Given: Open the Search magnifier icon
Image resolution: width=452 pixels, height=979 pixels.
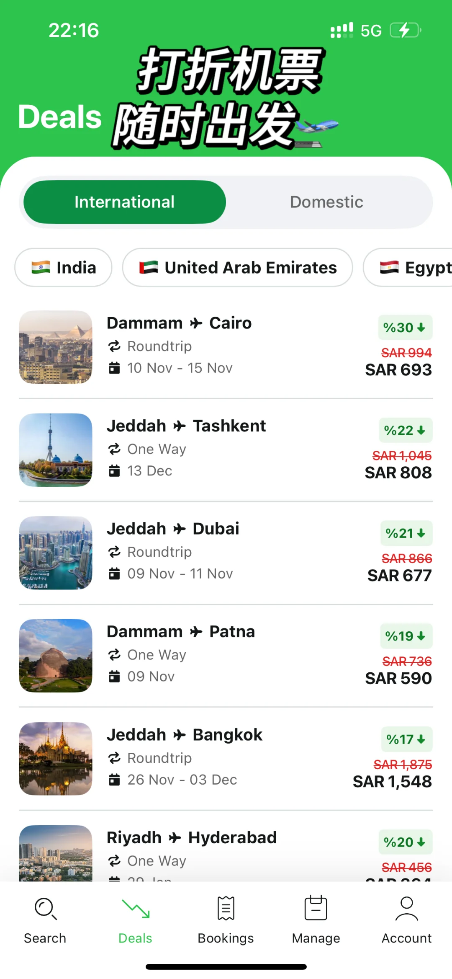Looking at the screenshot, I should pyautogui.click(x=45, y=909).
